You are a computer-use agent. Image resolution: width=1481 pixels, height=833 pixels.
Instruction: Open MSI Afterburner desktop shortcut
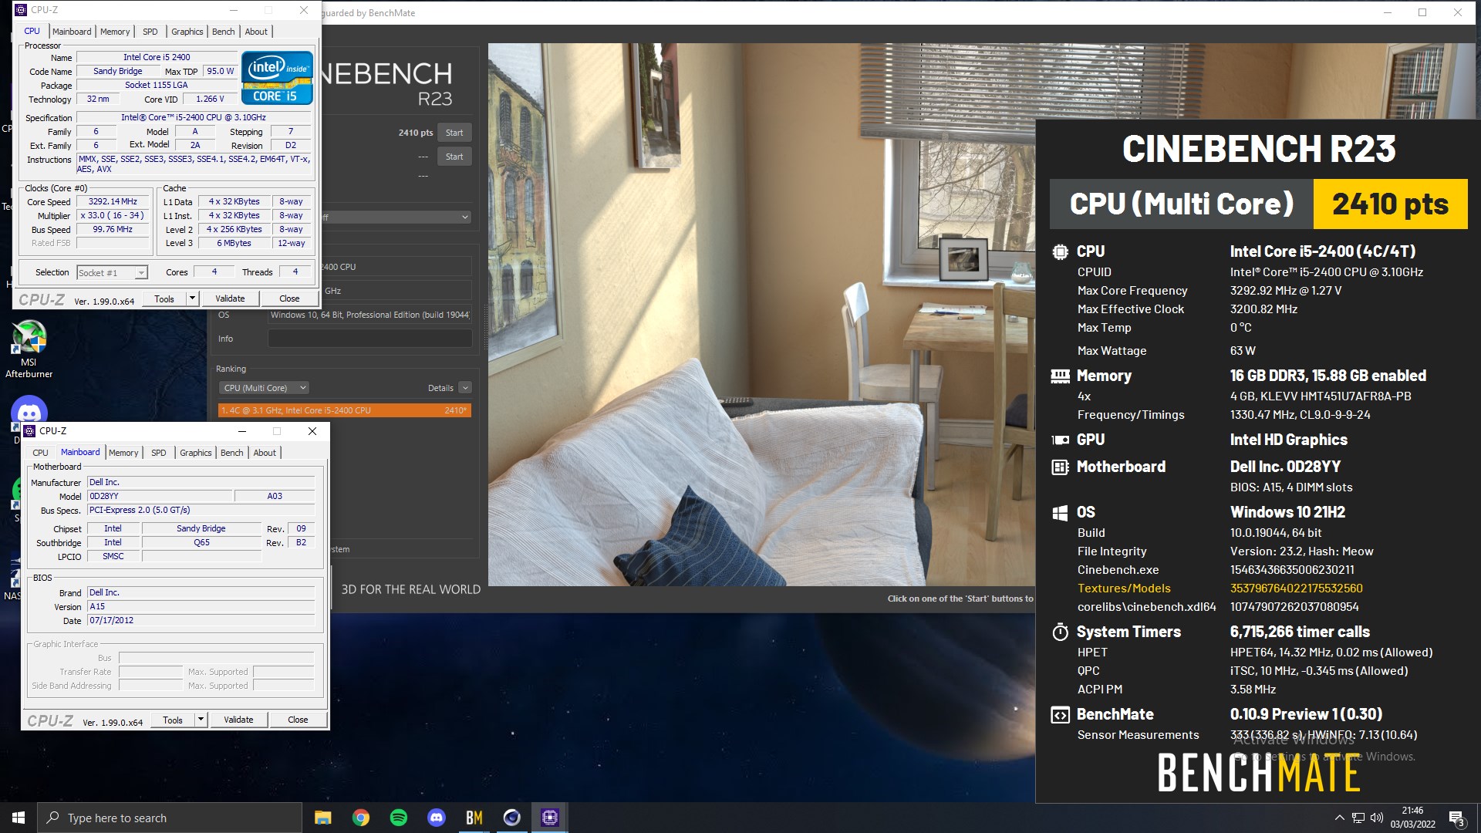pos(29,349)
